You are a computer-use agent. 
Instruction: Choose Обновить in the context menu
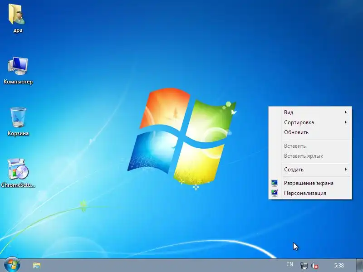(310, 132)
